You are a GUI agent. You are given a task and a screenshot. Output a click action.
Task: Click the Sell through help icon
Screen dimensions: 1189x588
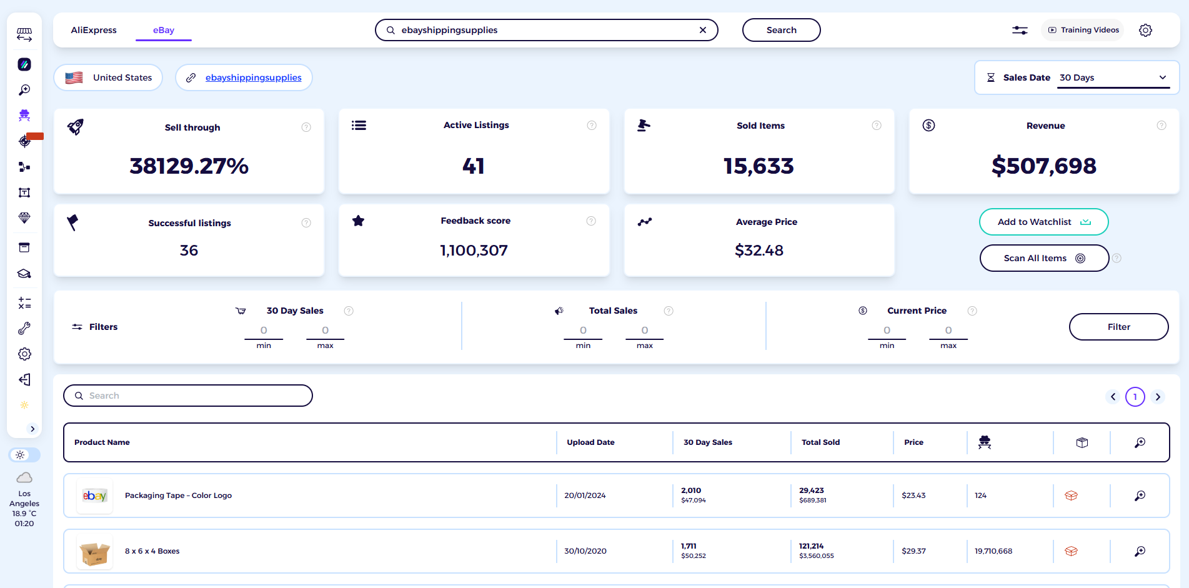(306, 127)
